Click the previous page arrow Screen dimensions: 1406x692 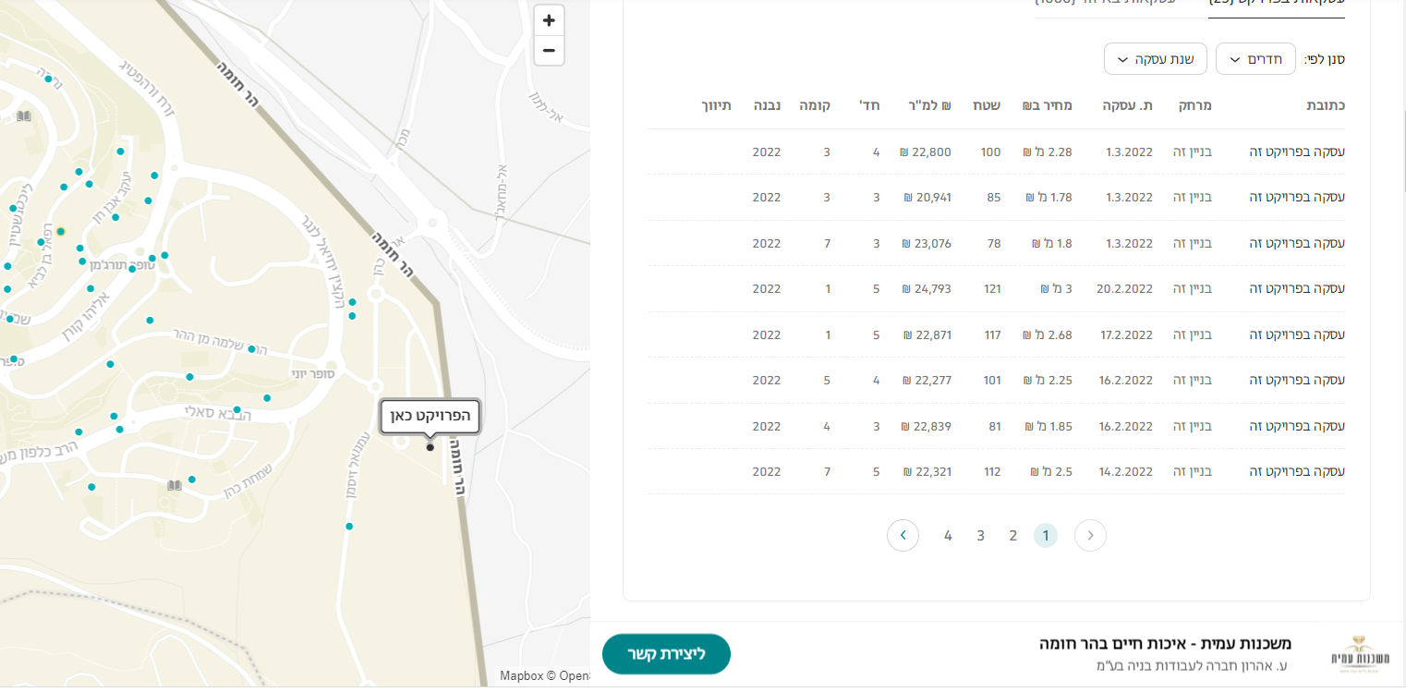pos(1090,535)
